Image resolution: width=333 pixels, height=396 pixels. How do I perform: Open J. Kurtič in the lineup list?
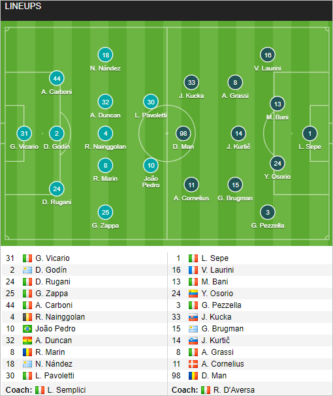(x=215, y=341)
